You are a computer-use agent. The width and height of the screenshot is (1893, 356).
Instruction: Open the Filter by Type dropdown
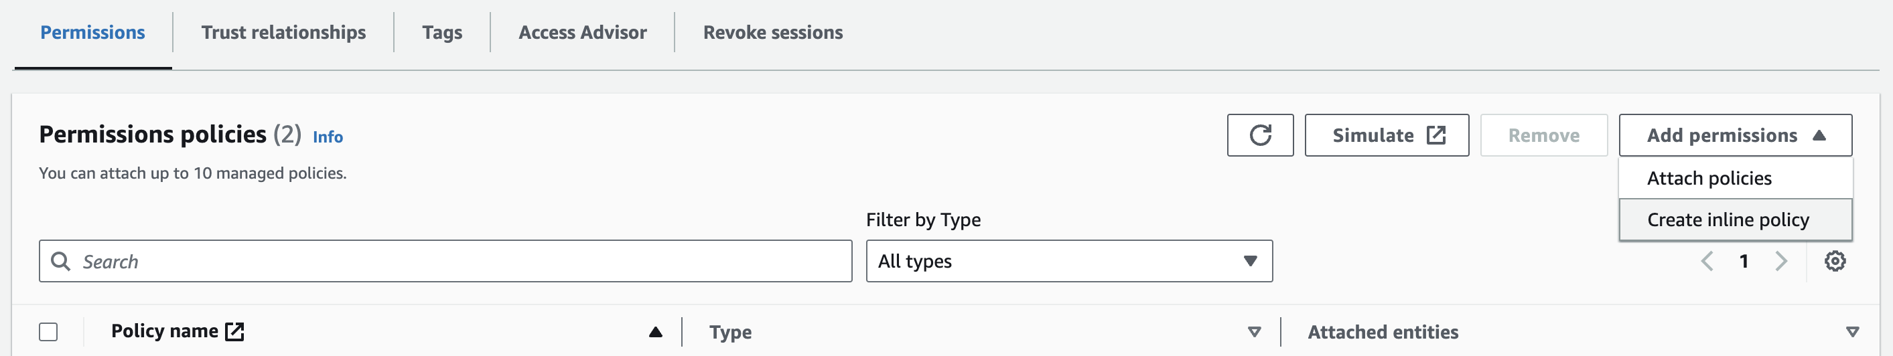coord(1069,260)
